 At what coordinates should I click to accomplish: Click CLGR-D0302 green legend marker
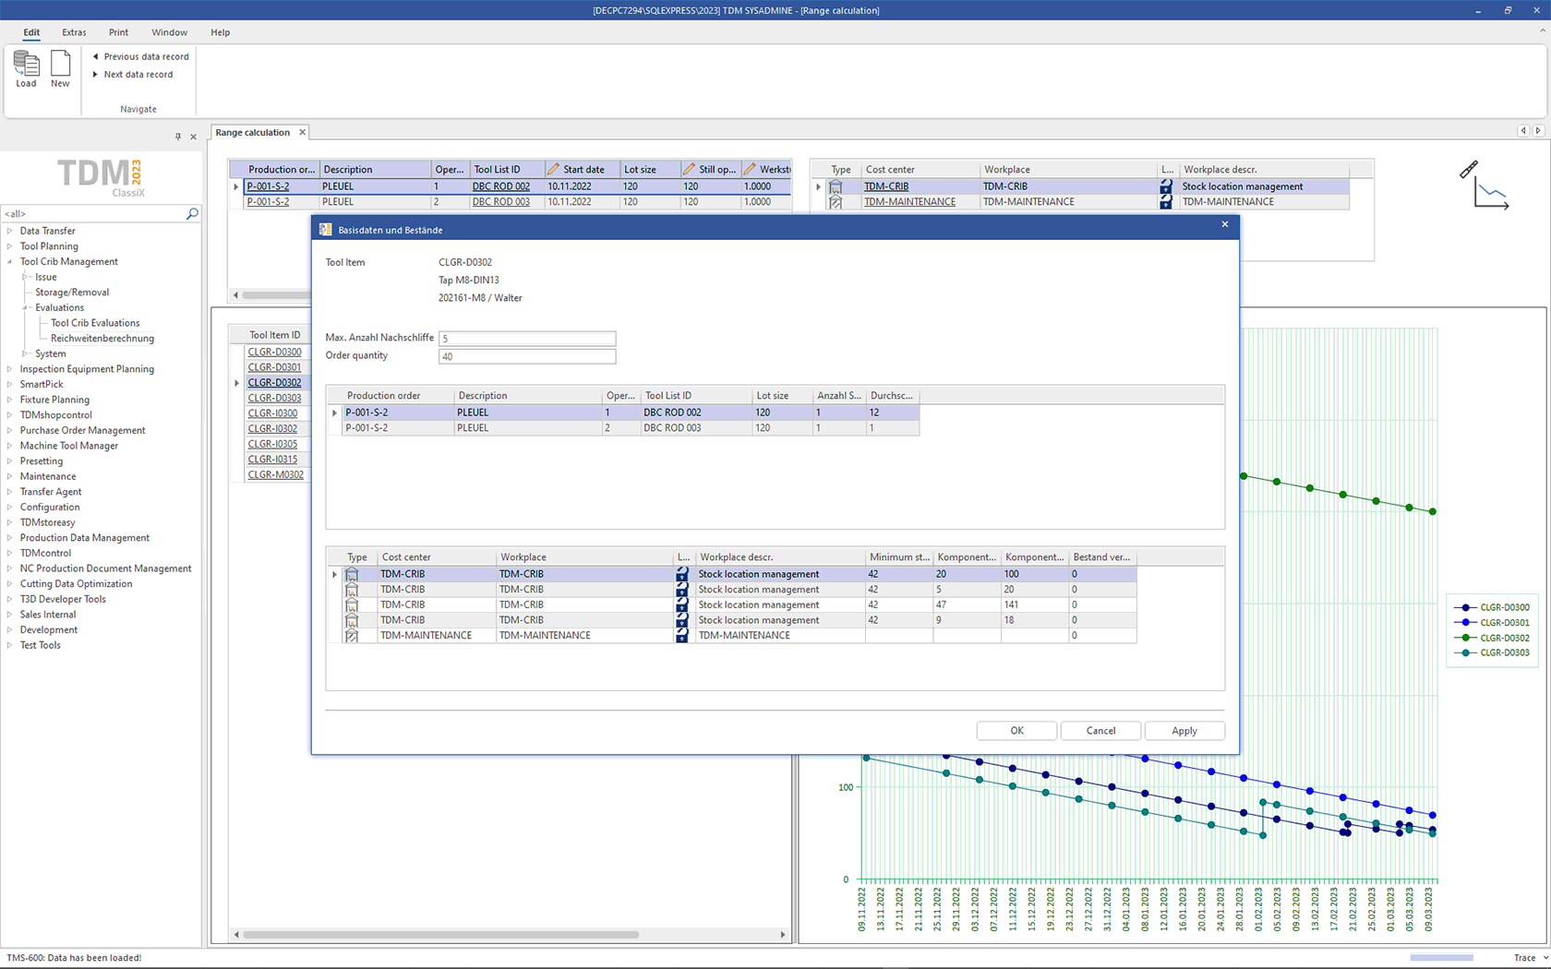click(1464, 638)
